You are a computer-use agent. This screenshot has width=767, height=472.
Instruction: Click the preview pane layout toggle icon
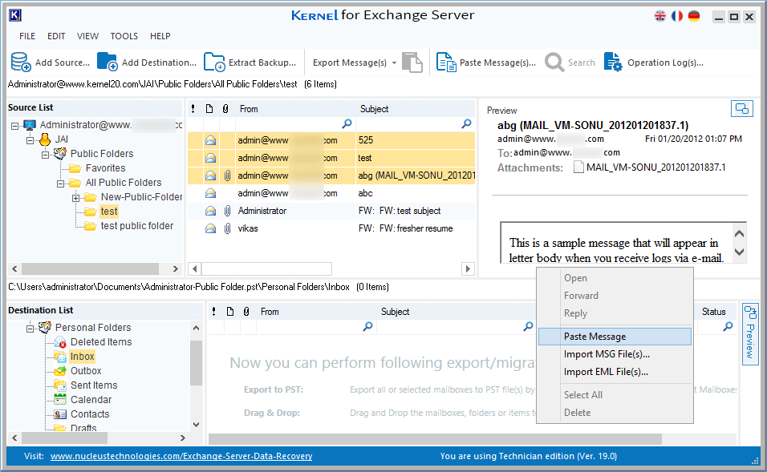741,108
